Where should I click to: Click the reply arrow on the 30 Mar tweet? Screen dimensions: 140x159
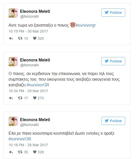[x=11, y=38]
